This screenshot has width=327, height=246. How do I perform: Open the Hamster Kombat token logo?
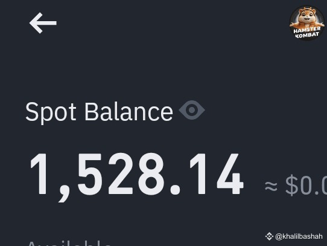coord(307,23)
